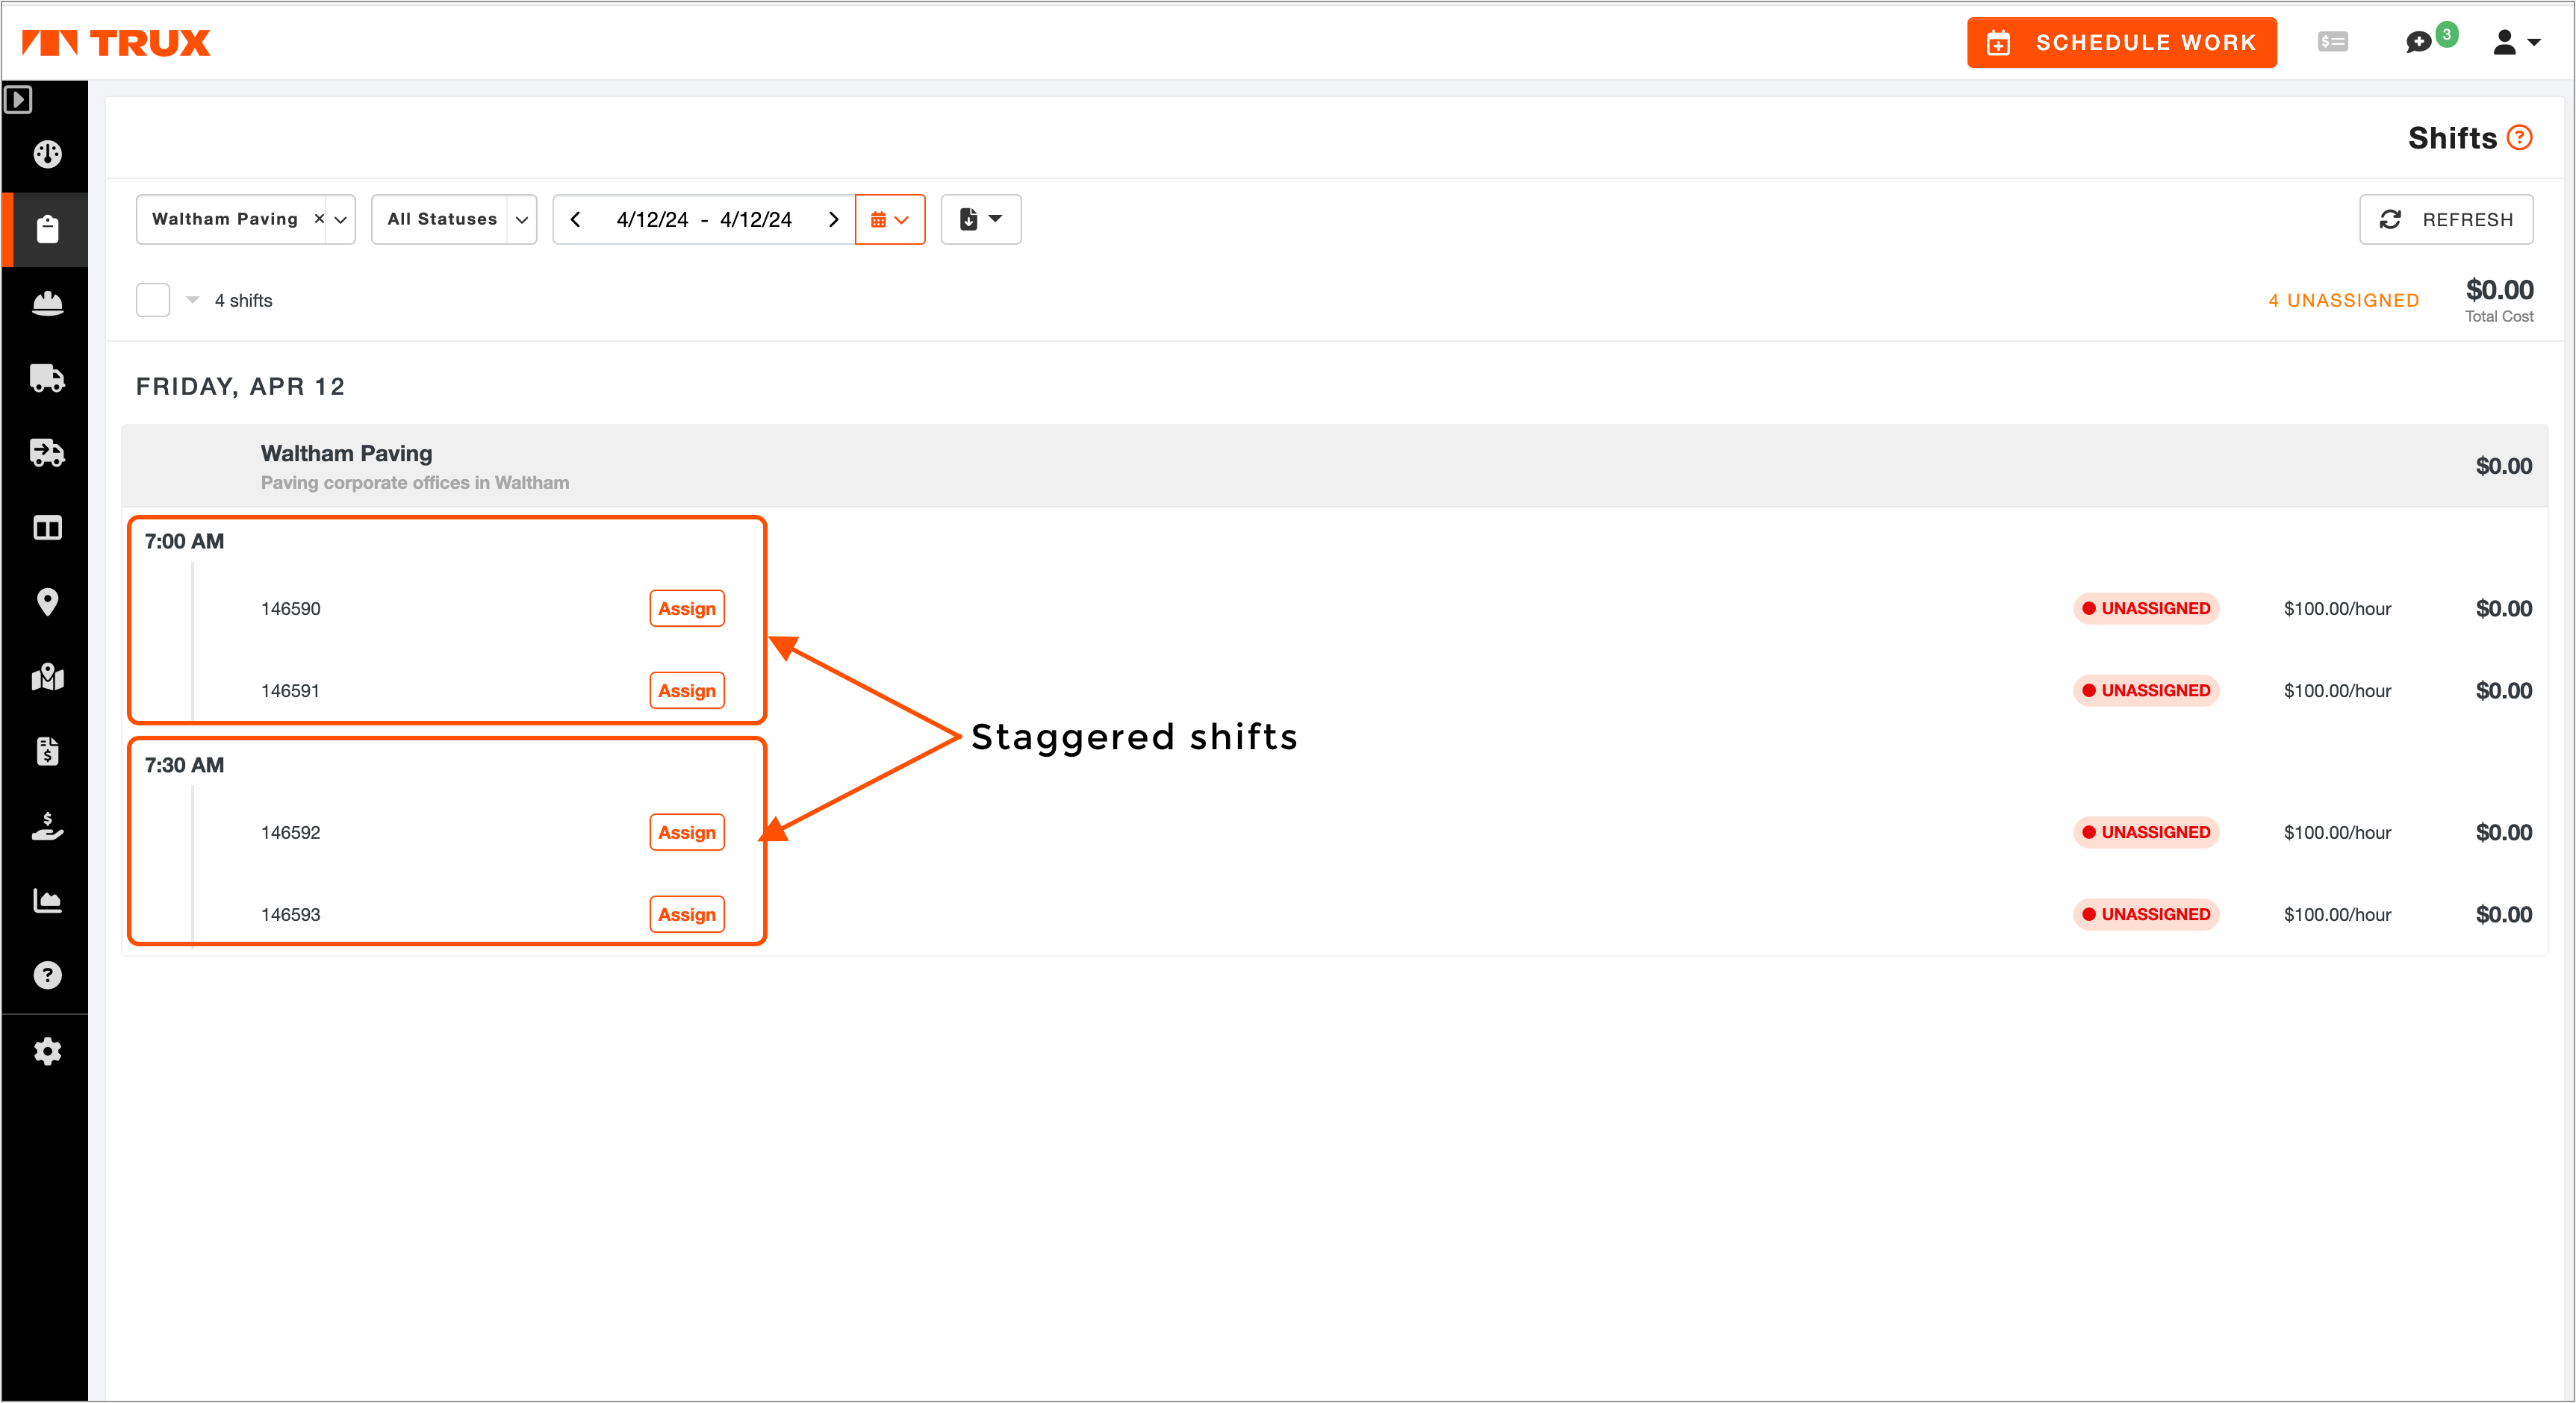
Task: Open the help question mark sidebar icon
Action: 47,975
